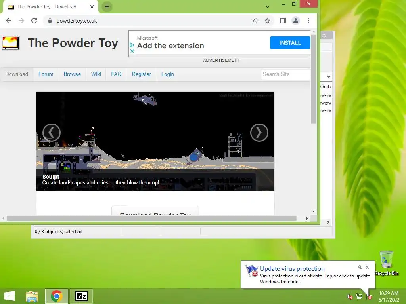The image size is (406, 304).
Task: Open the Wiki navigation link
Action: pyautogui.click(x=96, y=74)
